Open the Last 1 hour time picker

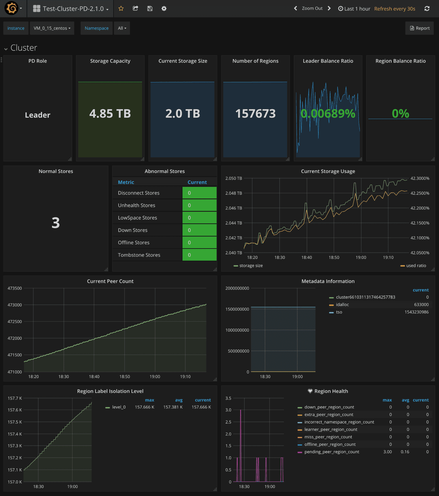click(x=354, y=9)
